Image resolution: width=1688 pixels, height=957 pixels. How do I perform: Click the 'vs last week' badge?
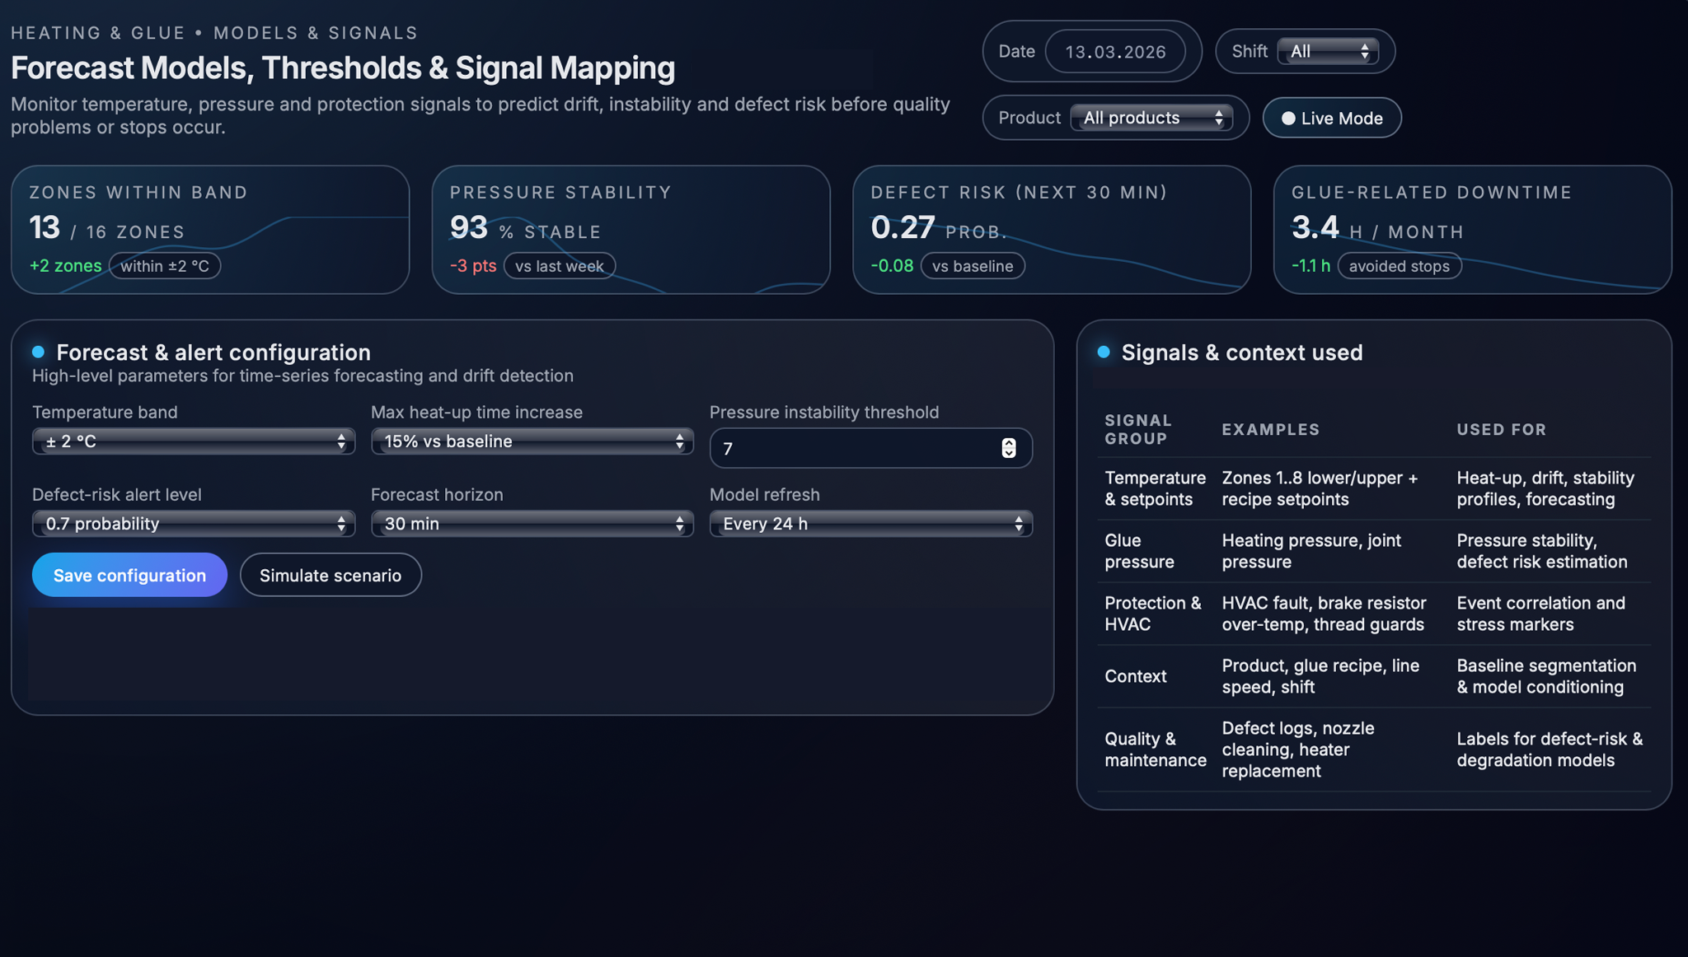pos(559,266)
